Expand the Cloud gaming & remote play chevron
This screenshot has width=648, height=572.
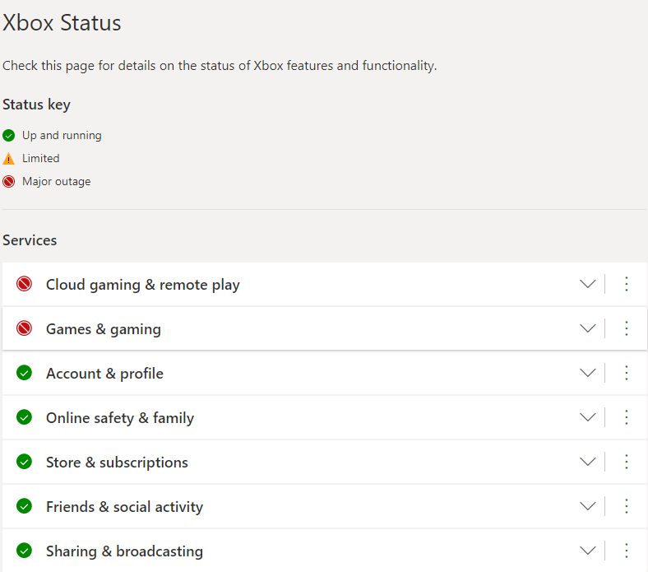click(588, 284)
